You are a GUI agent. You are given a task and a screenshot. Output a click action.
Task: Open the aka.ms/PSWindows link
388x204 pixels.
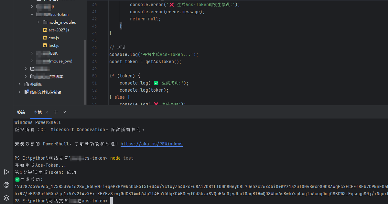152,144
